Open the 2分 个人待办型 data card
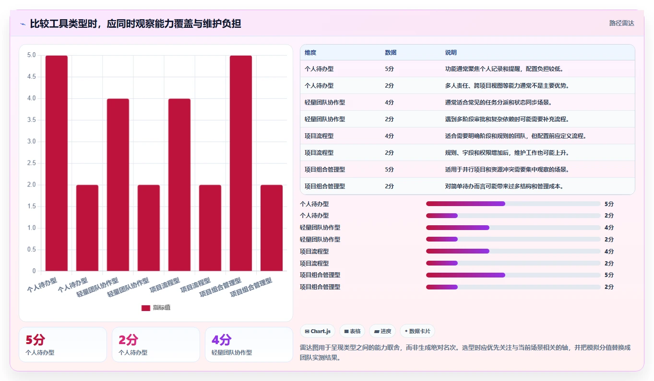This screenshot has width=654, height=381. tap(156, 345)
